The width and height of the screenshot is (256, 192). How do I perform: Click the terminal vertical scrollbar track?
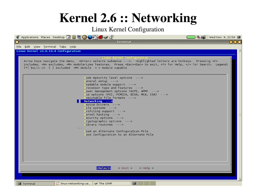(240, 115)
